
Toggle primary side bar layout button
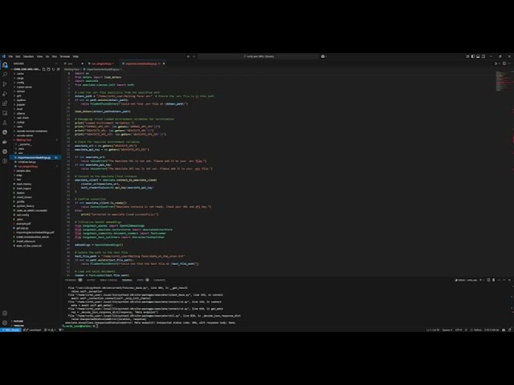pos(473,56)
